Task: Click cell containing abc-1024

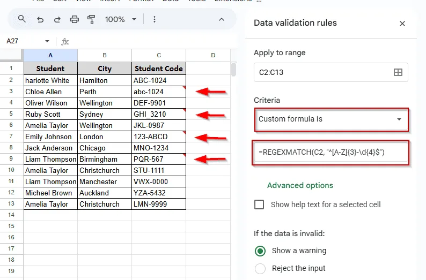Action: tap(159, 92)
